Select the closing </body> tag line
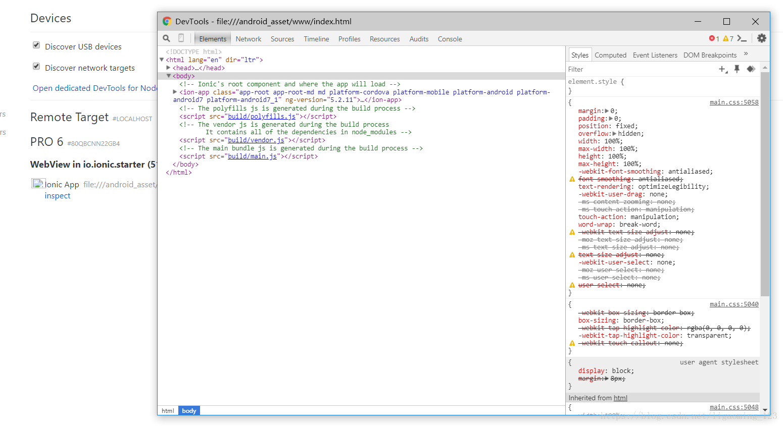Image resolution: width=783 pixels, height=426 pixels. point(185,165)
